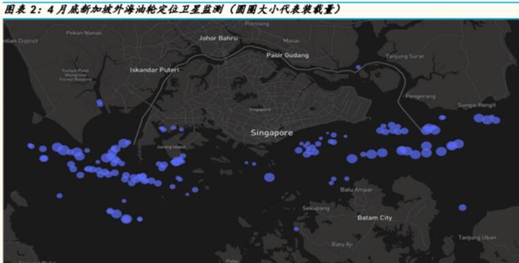This screenshot has width=519, height=263.
Task: Click the chart title 图表 2
Action: [x=173, y=10]
